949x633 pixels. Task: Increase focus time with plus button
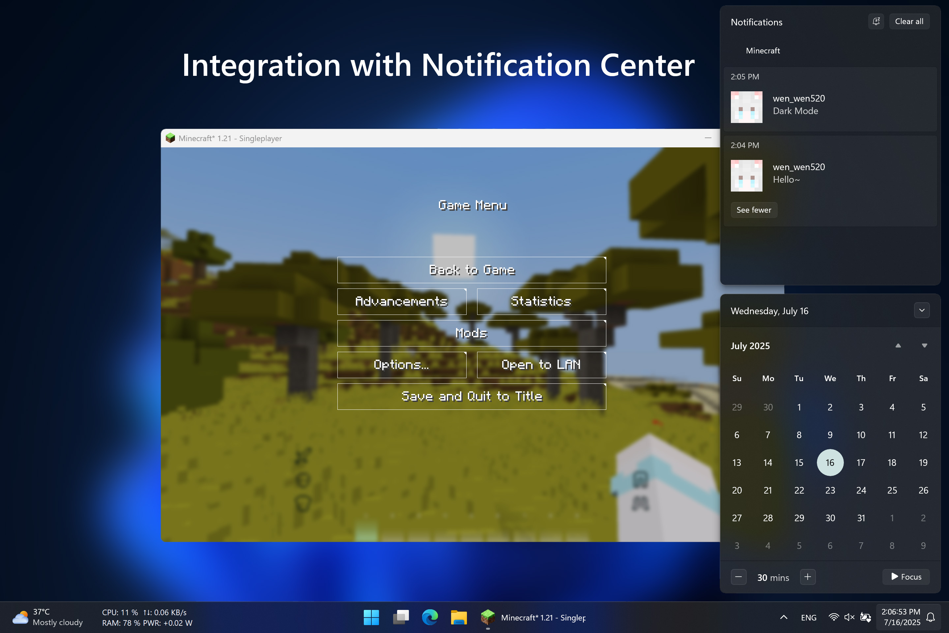(x=808, y=577)
